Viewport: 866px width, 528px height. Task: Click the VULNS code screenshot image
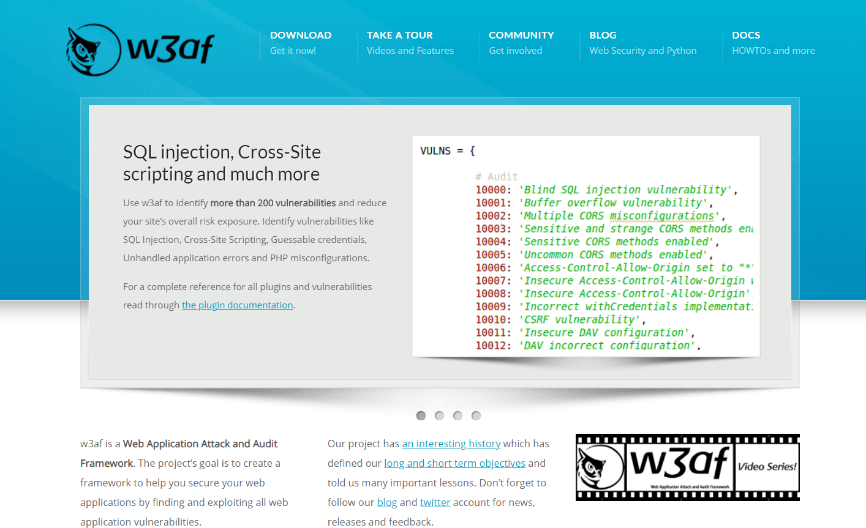pyautogui.click(x=586, y=246)
